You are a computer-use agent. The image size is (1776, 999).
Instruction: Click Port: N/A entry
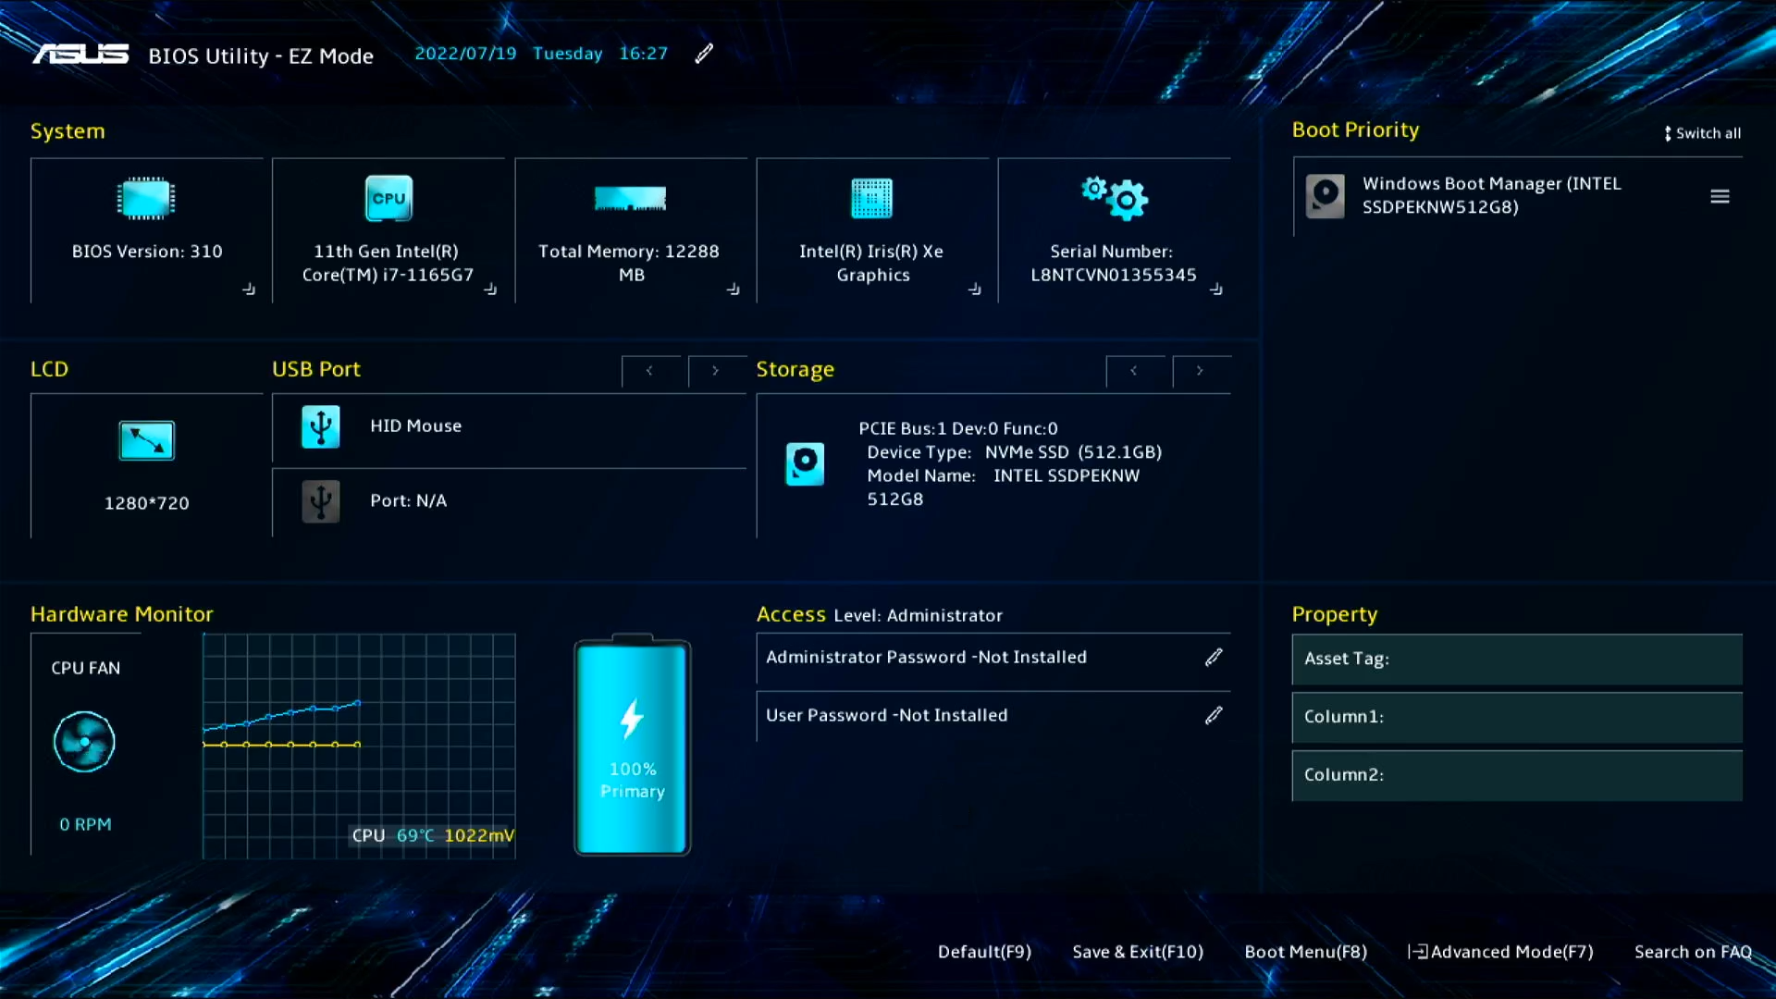coord(510,501)
